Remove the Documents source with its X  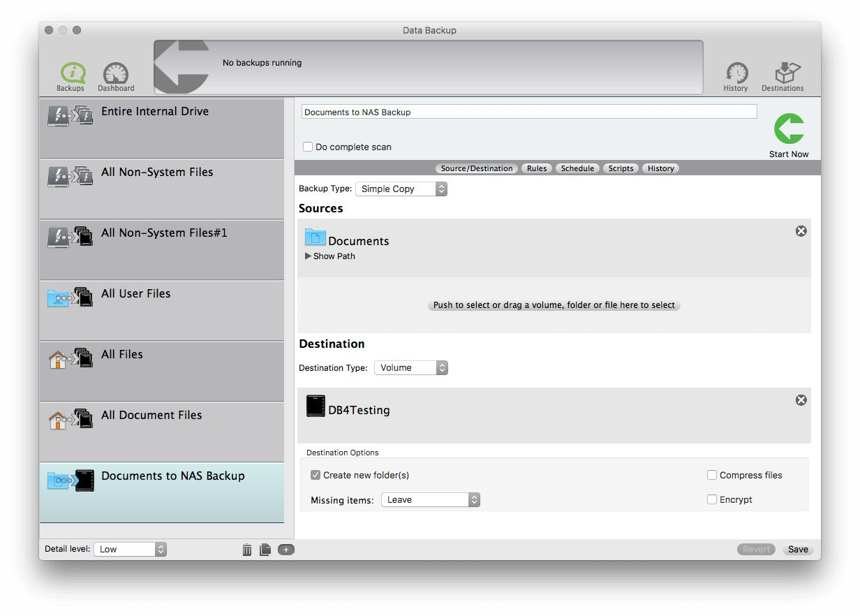pos(801,230)
